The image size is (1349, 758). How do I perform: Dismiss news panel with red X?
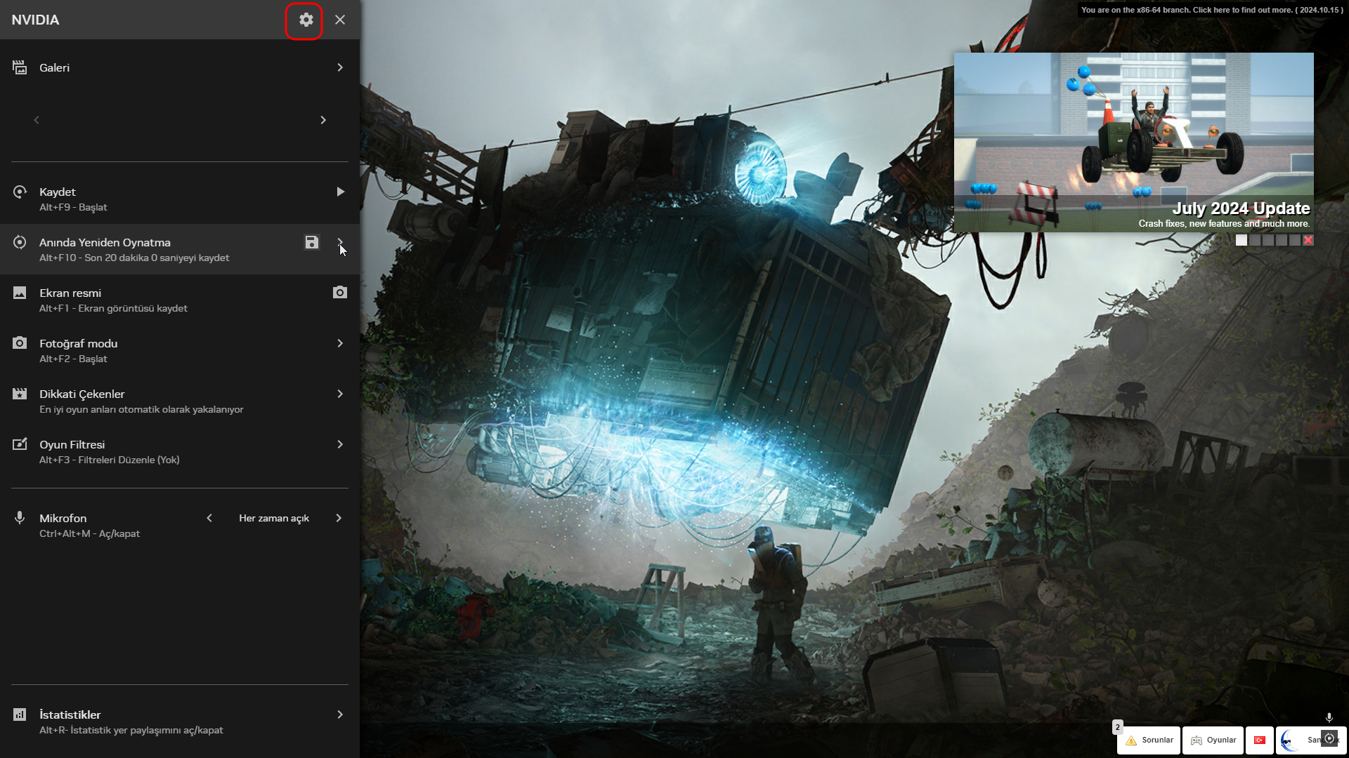1308,241
